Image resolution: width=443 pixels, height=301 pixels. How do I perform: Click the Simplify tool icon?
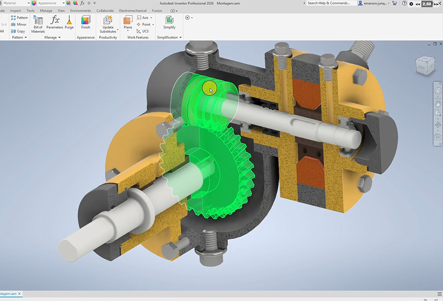coord(169,22)
